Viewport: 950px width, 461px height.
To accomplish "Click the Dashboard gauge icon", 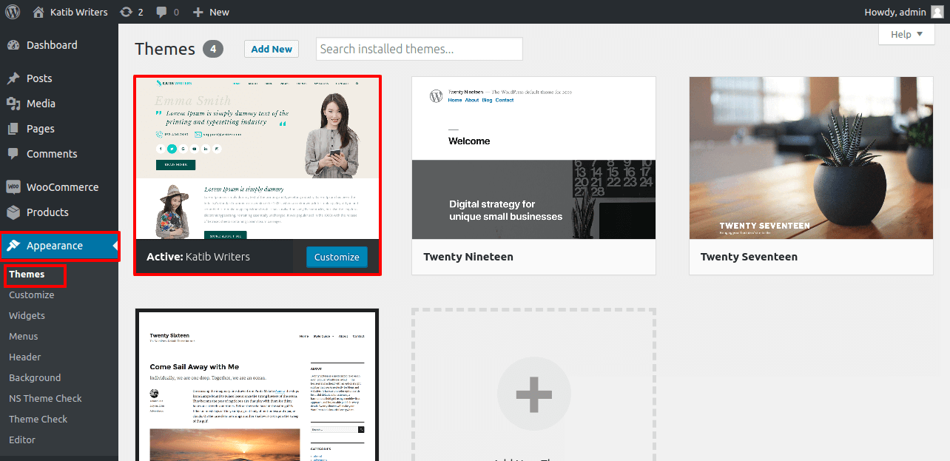I will click(13, 45).
